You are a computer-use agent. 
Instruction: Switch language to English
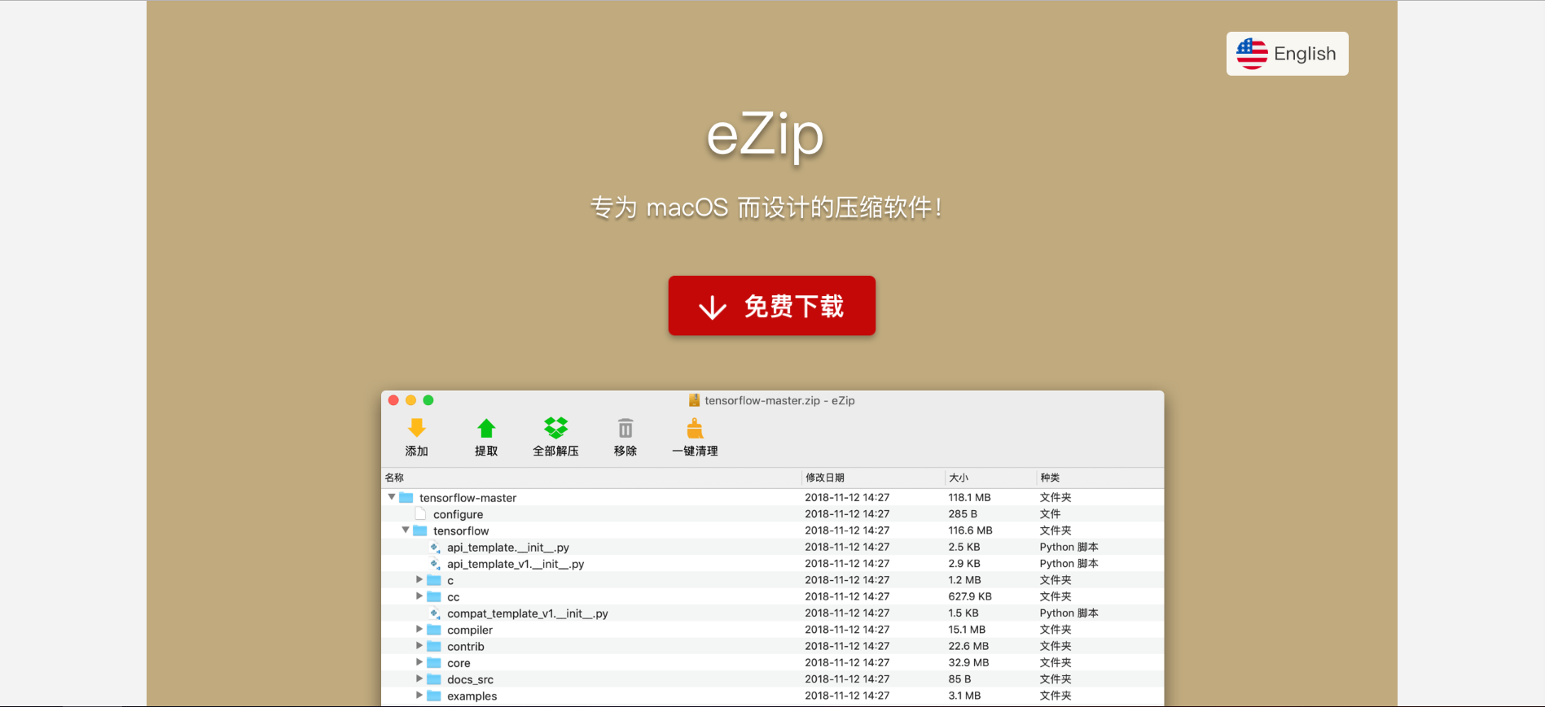pyautogui.click(x=1287, y=54)
